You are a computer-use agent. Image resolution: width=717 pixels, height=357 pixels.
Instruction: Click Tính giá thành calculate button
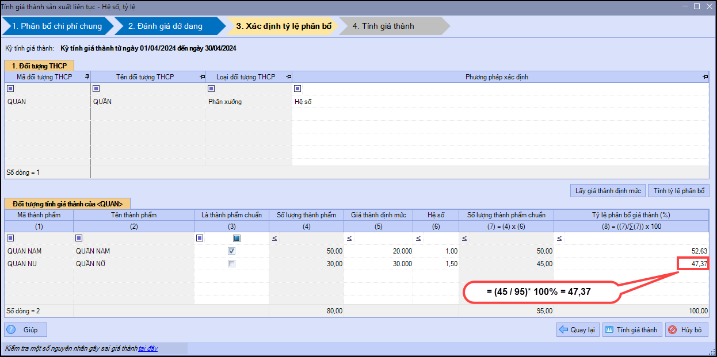point(631,330)
